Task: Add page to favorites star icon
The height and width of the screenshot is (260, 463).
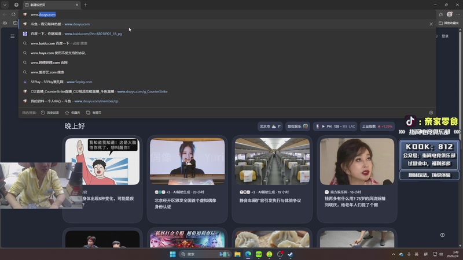Action: [x=440, y=14]
